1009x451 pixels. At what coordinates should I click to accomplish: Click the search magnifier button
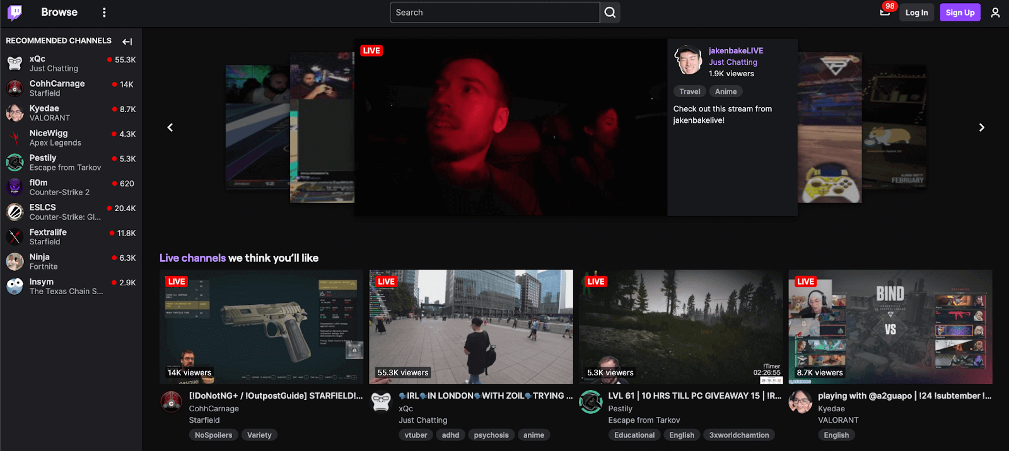[x=610, y=13]
